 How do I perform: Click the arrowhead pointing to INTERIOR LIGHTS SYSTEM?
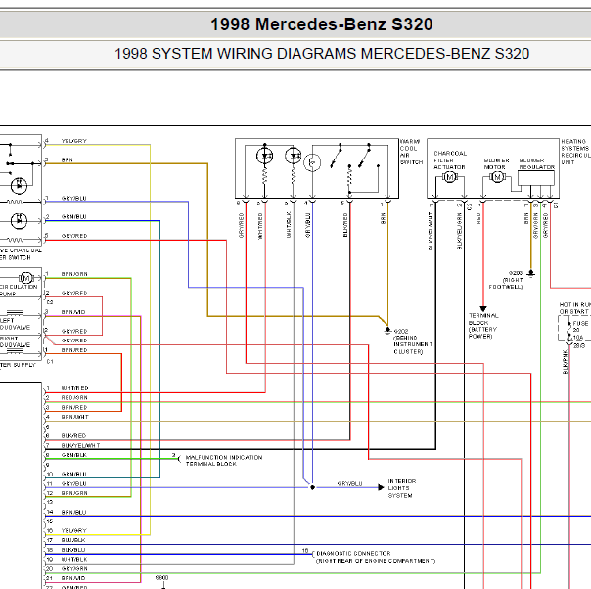(x=381, y=487)
